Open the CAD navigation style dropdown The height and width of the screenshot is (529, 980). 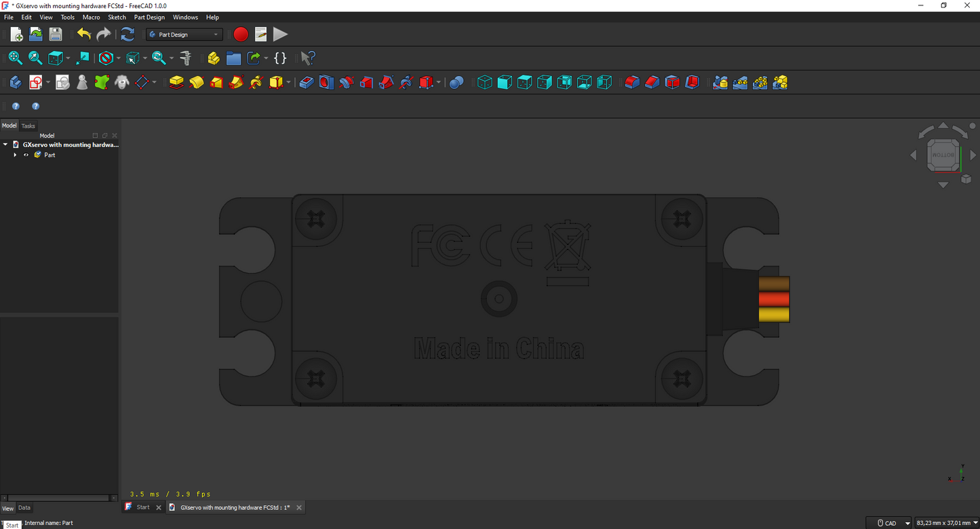pos(893,523)
